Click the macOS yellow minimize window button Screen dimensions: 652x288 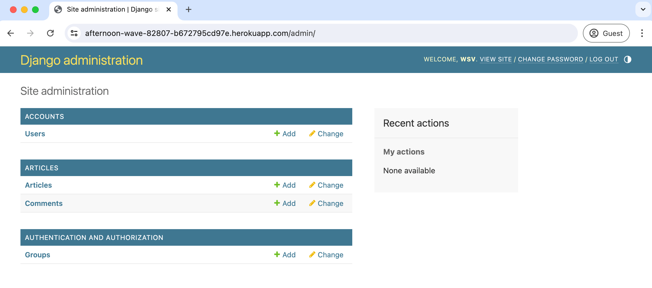[24, 10]
